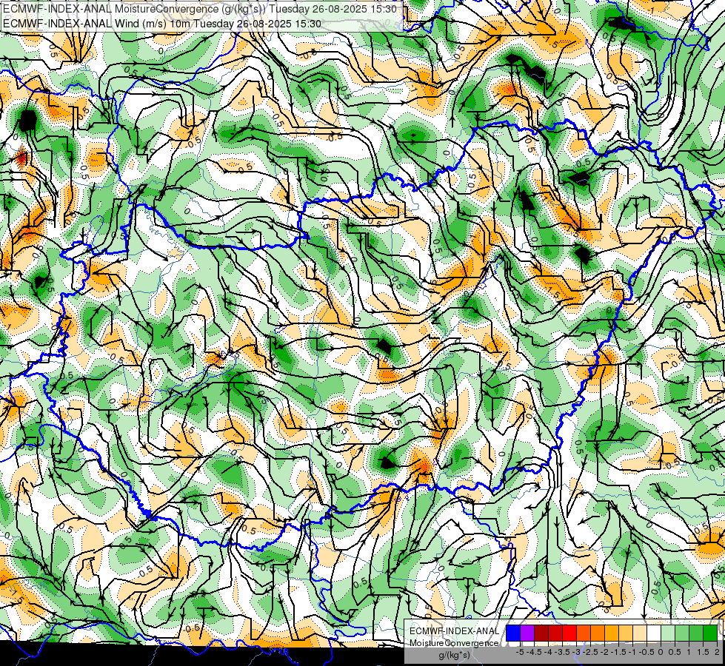Click the MoistureConvergence label in the legend
The image size is (725, 666).
point(454,643)
